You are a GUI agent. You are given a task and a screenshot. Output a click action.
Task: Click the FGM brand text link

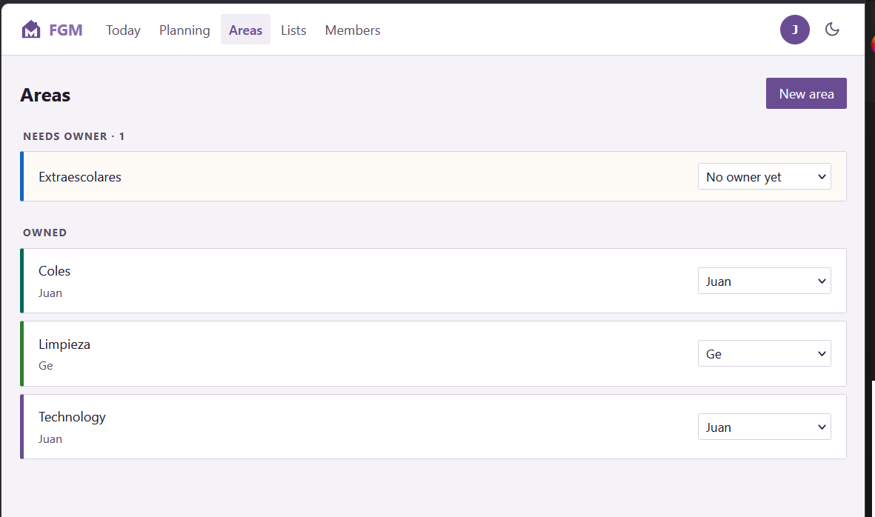point(66,30)
